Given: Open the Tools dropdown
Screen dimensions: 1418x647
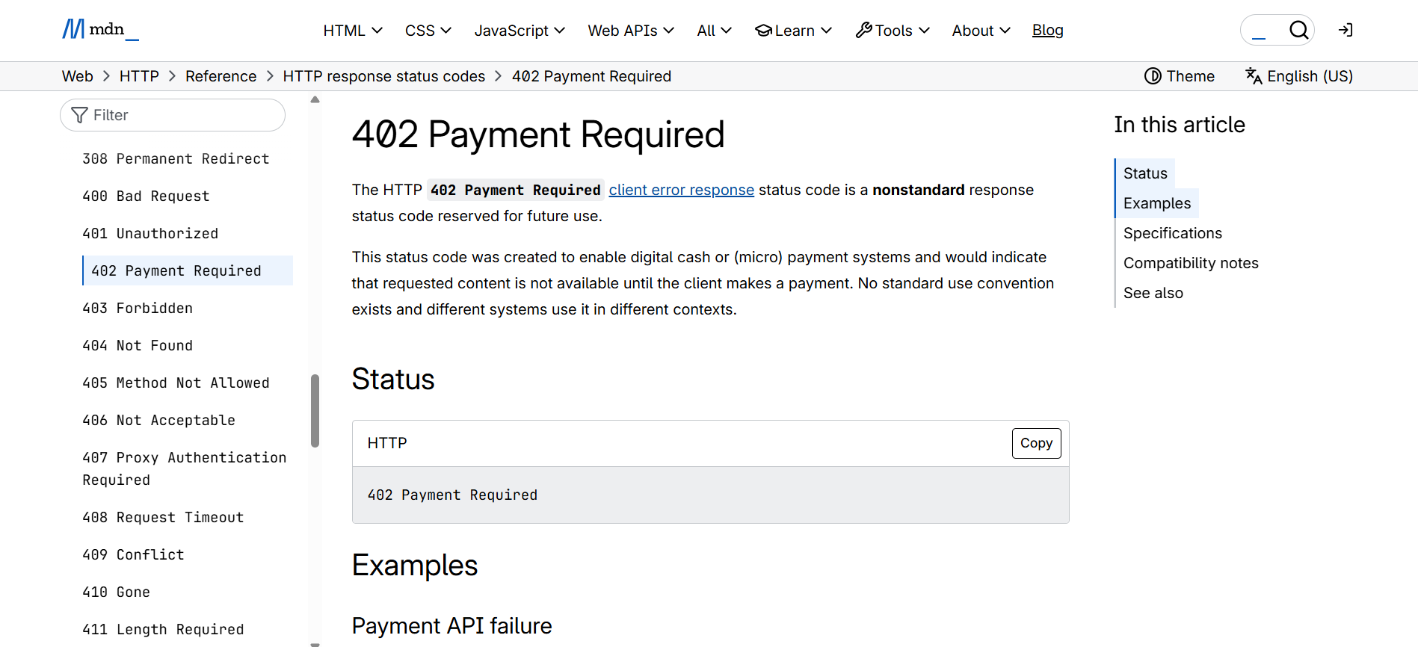Looking at the screenshot, I should (x=893, y=31).
